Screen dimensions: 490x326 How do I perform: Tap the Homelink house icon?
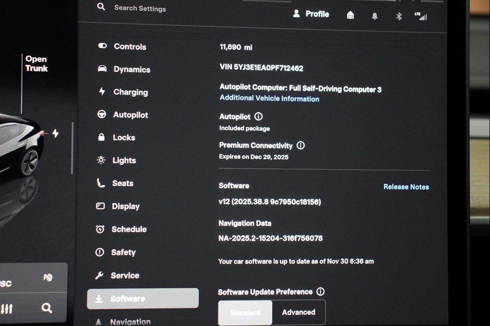coord(350,15)
